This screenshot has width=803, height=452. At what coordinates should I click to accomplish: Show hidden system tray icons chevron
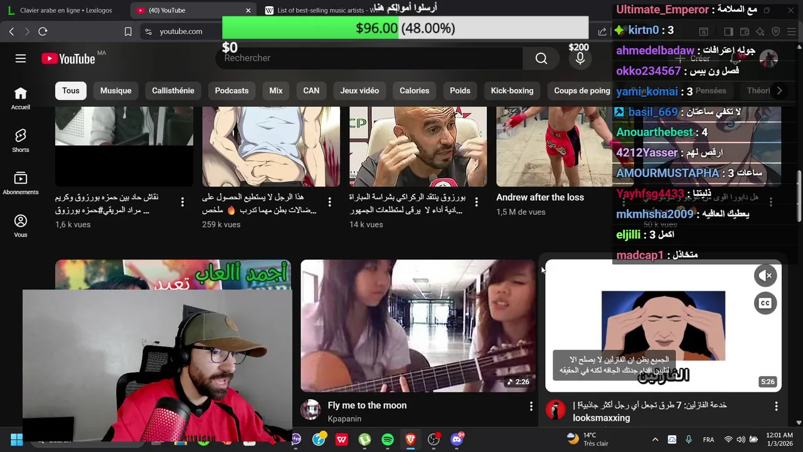[655, 439]
